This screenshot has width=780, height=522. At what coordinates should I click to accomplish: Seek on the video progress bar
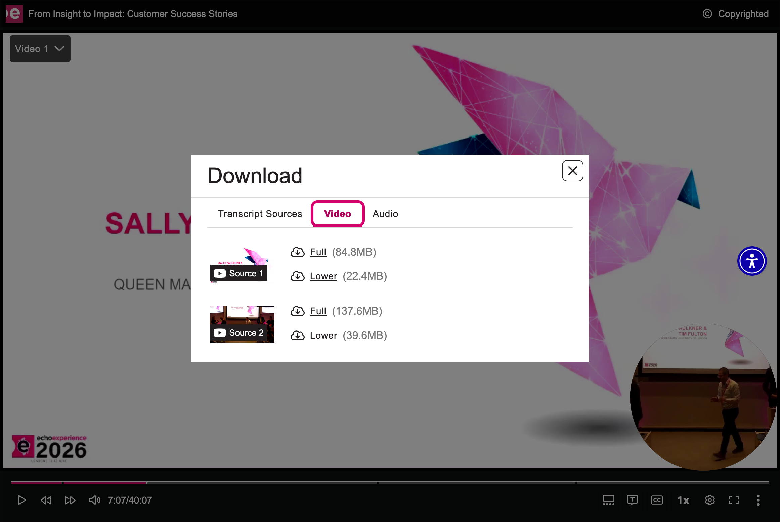pos(390,483)
